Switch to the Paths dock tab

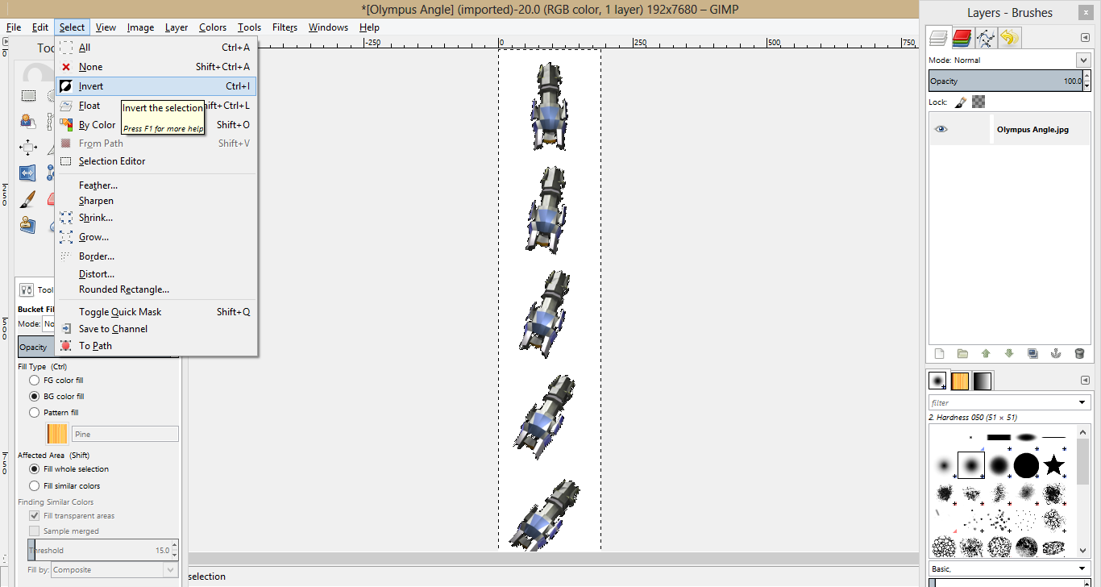[985, 37]
